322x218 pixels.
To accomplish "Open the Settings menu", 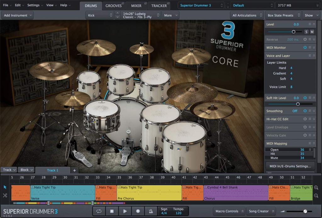I will (x=34, y=5).
